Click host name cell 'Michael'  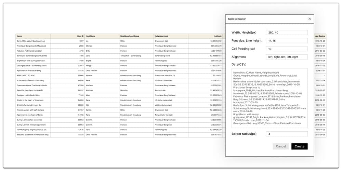102,46
